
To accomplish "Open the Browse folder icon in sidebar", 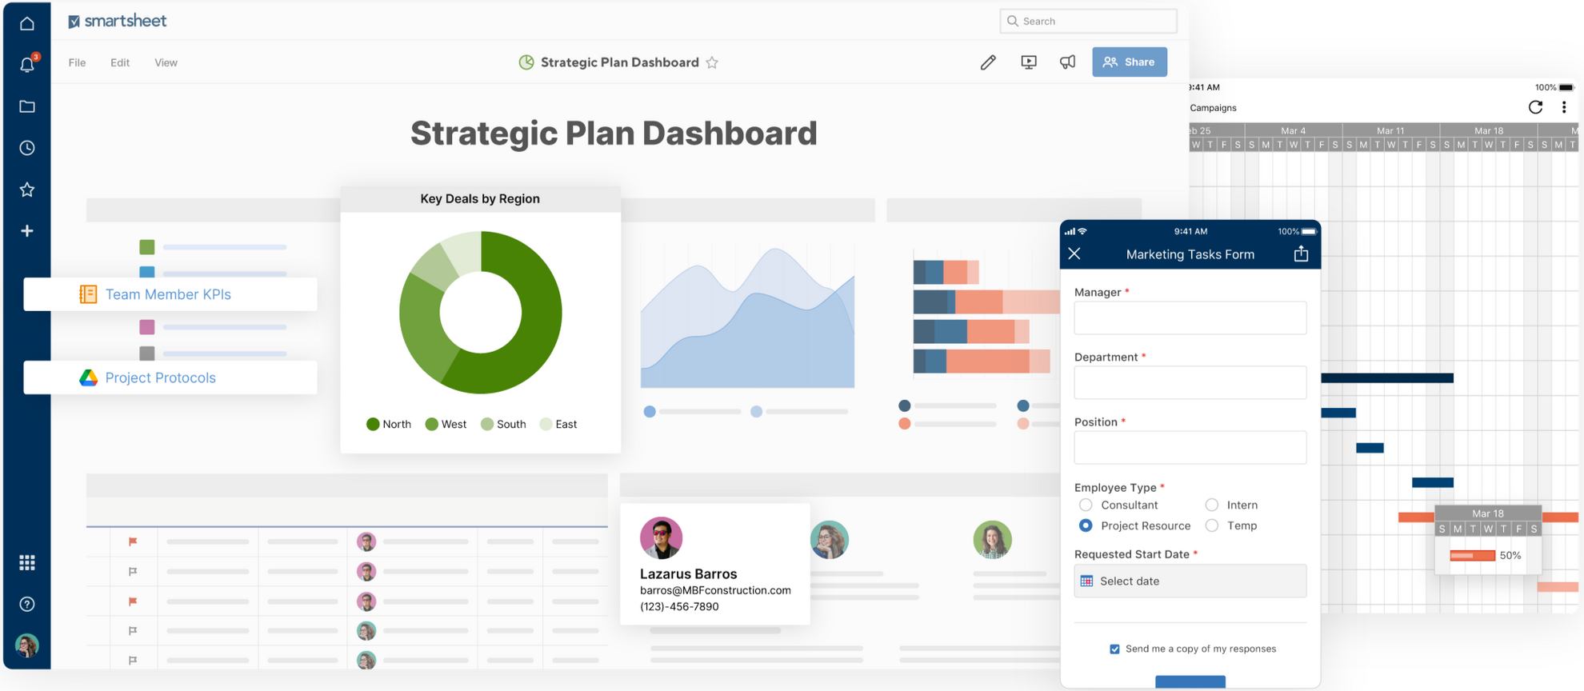I will point(27,106).
